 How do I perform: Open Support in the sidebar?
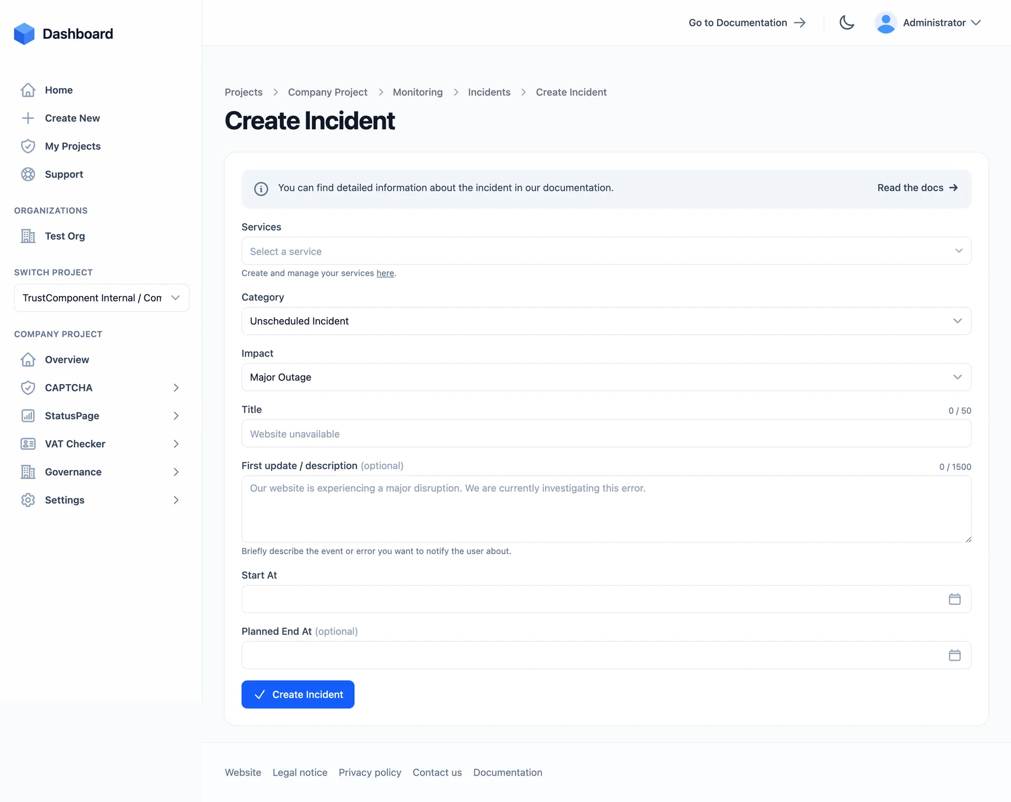pos(64,174)
